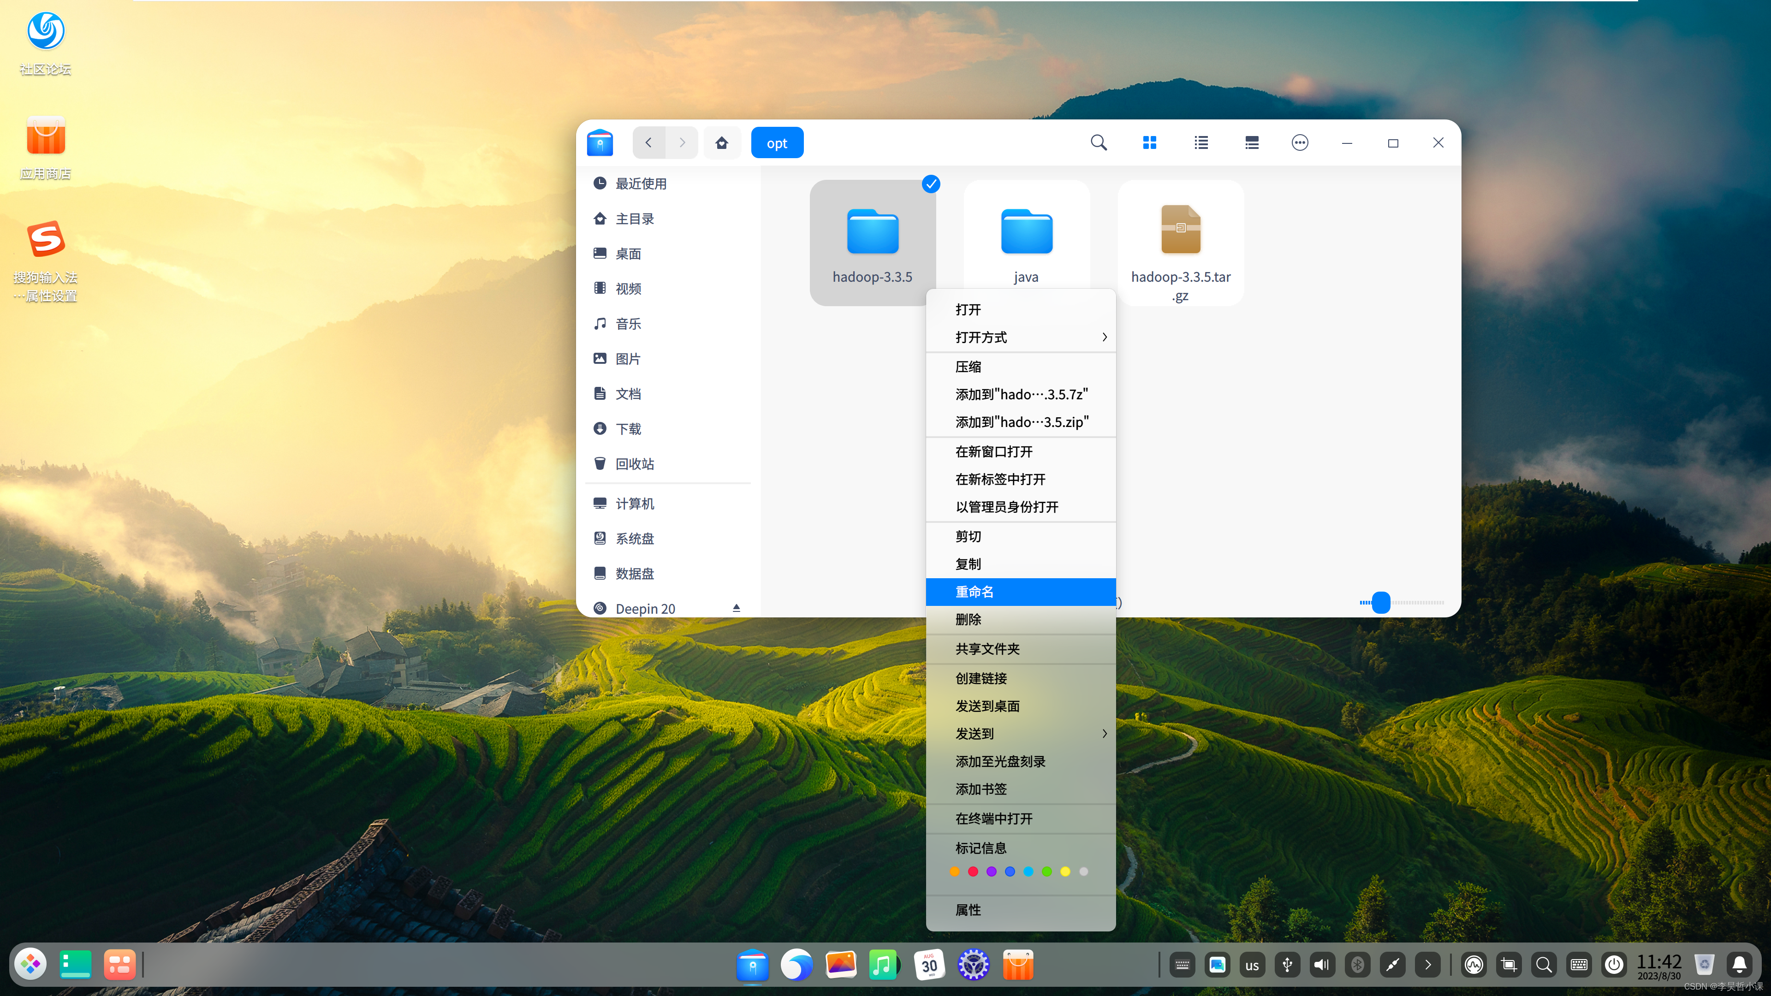The image size is (1771, 996).
Task: Pick the green tag color dot
Action: [1046, 871]
